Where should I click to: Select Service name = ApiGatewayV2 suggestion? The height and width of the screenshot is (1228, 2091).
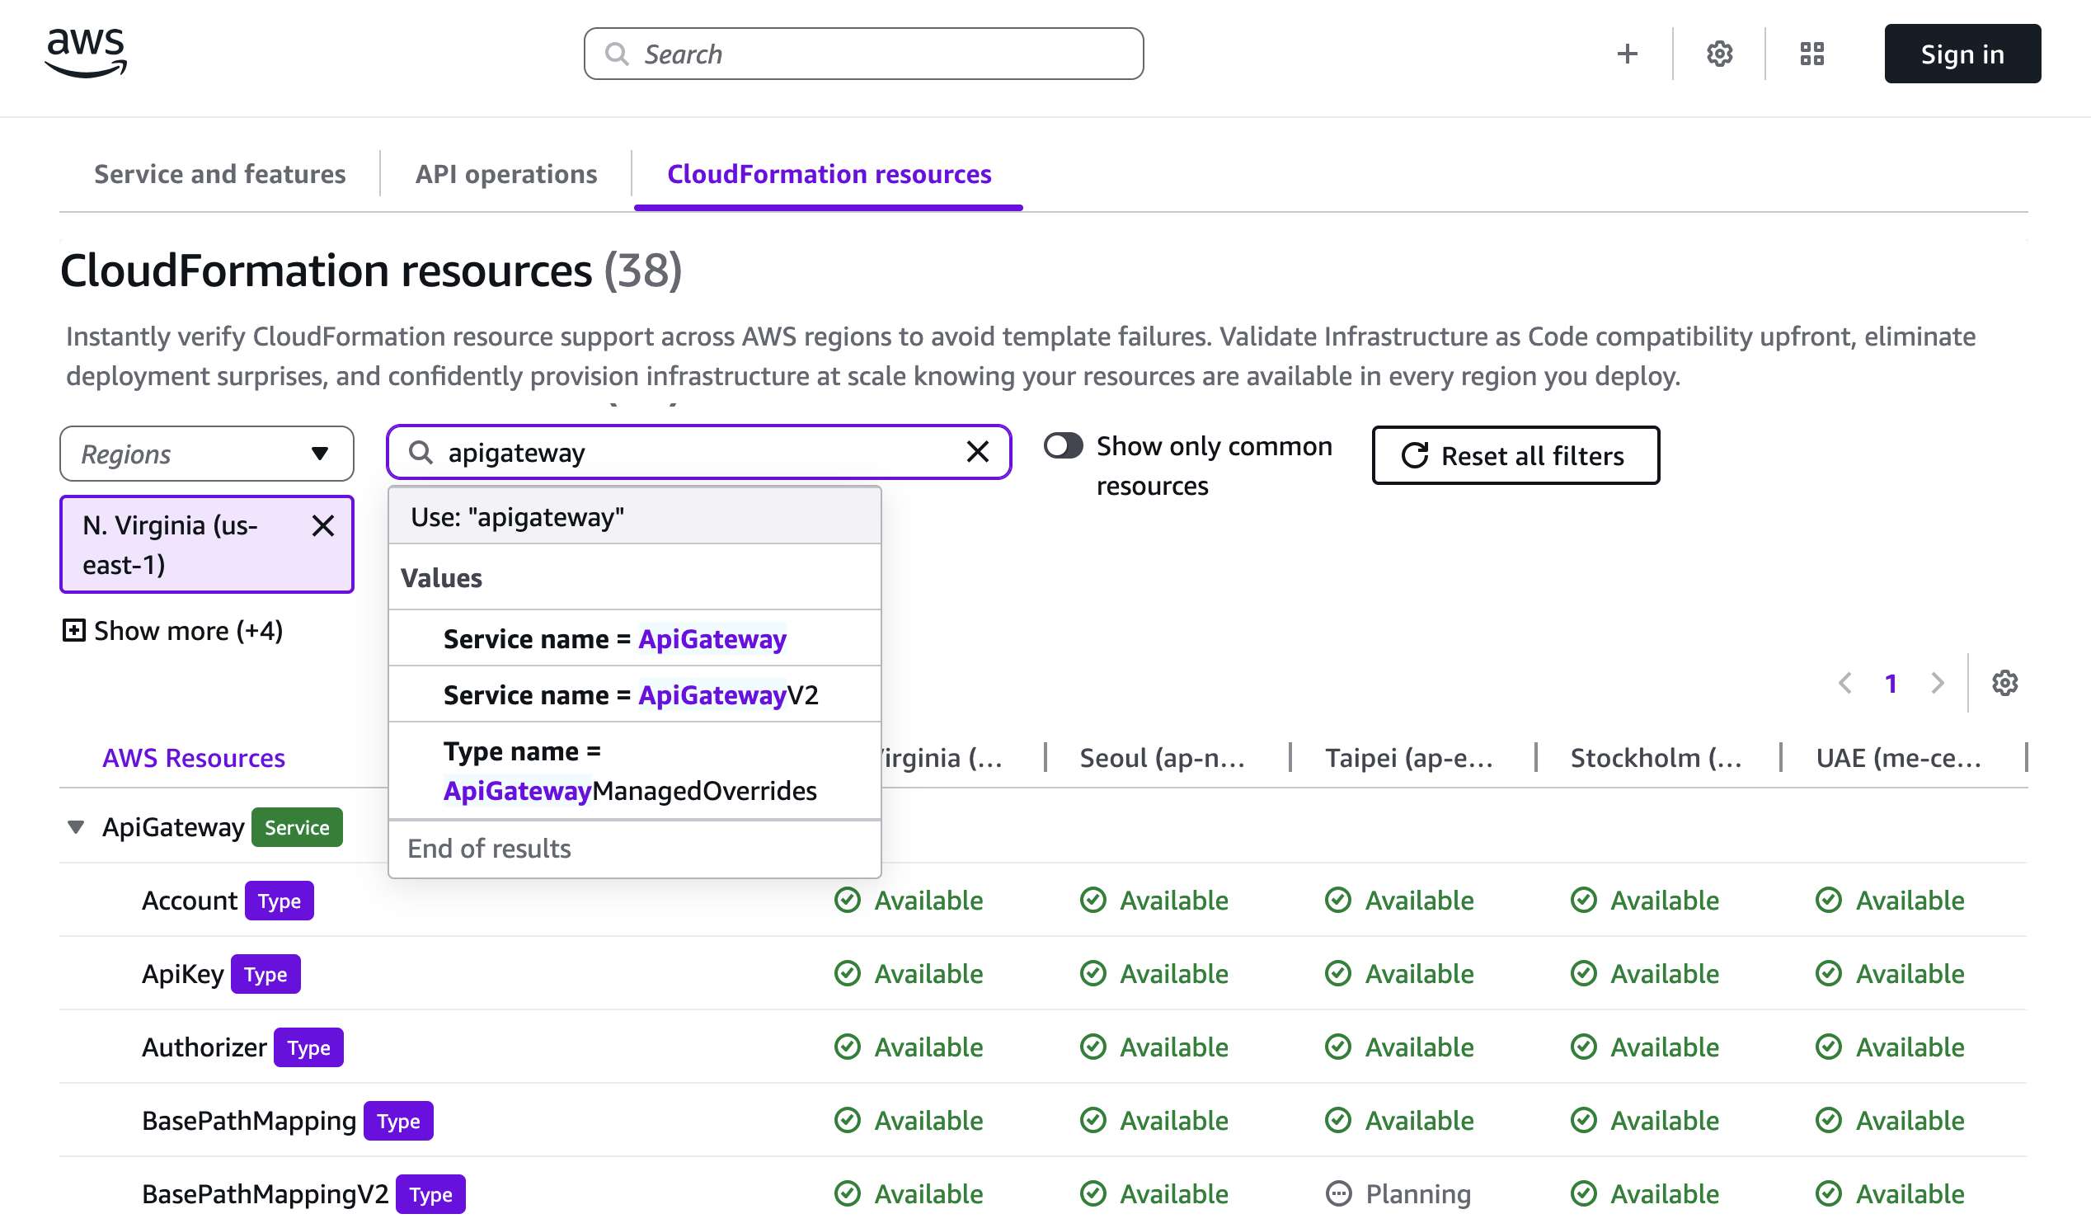point(631,694)
